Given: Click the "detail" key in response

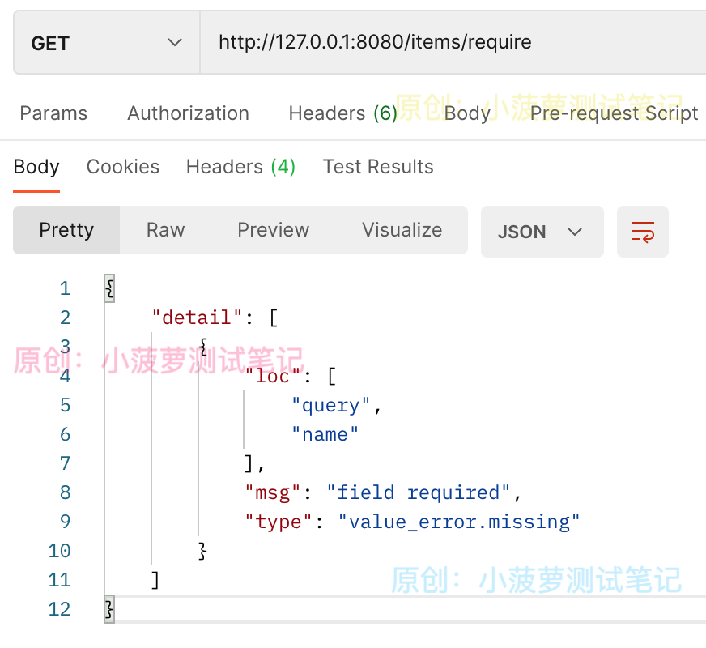Looking at the screenshot, I should [x=198, y=318].
